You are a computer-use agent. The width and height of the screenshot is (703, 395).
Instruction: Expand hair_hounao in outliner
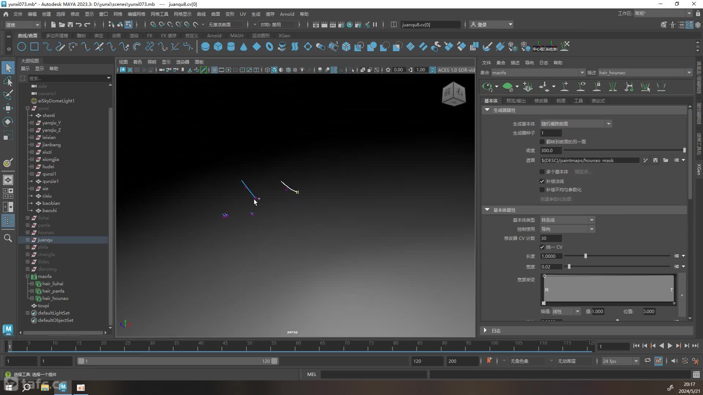pyautogui.click(x=32, y=298)
